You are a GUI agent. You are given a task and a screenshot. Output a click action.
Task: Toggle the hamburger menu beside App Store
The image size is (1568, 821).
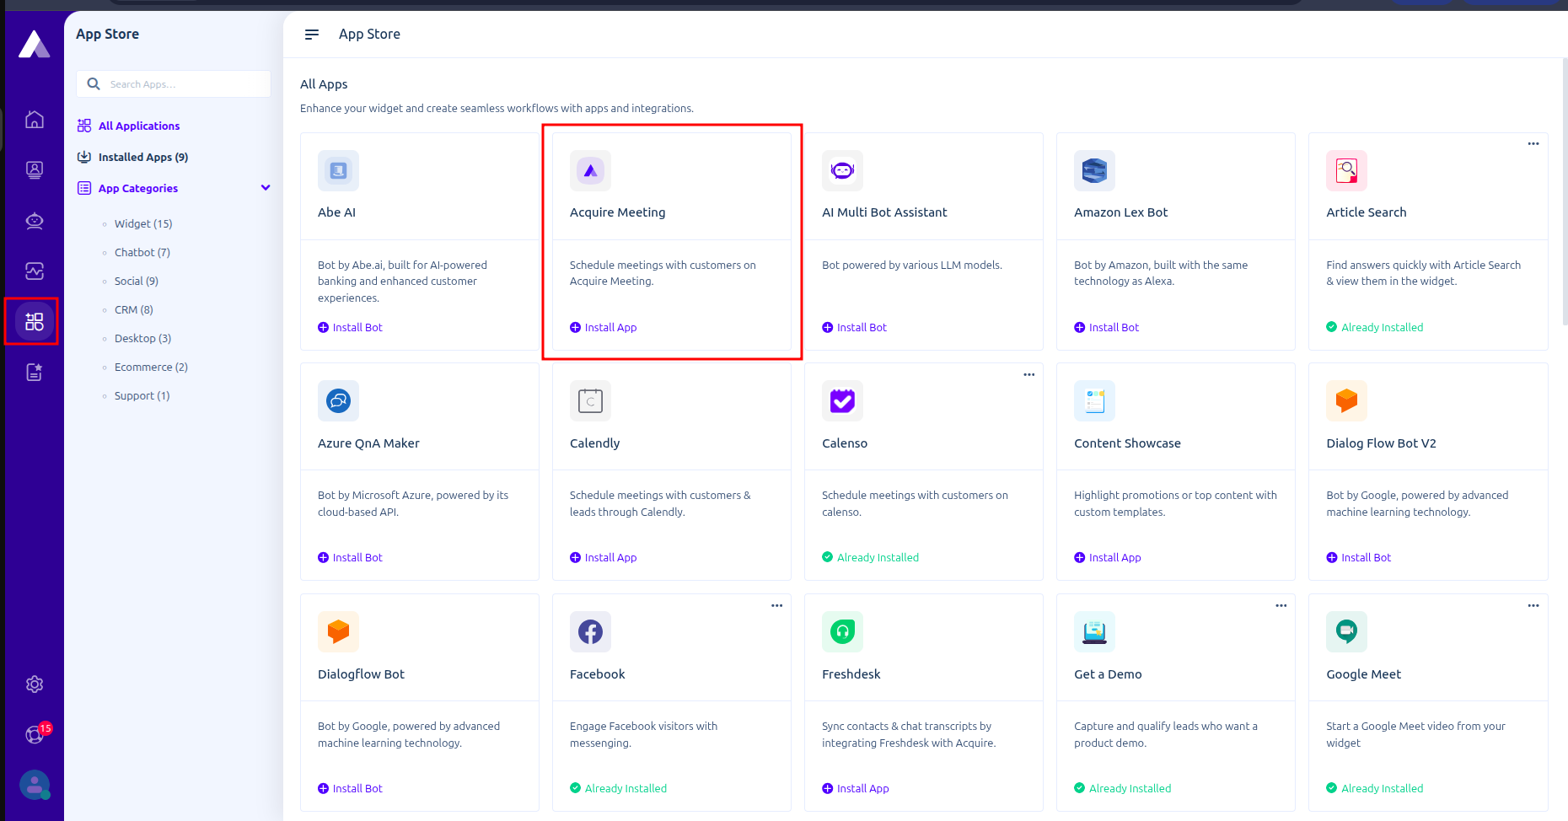312,35
